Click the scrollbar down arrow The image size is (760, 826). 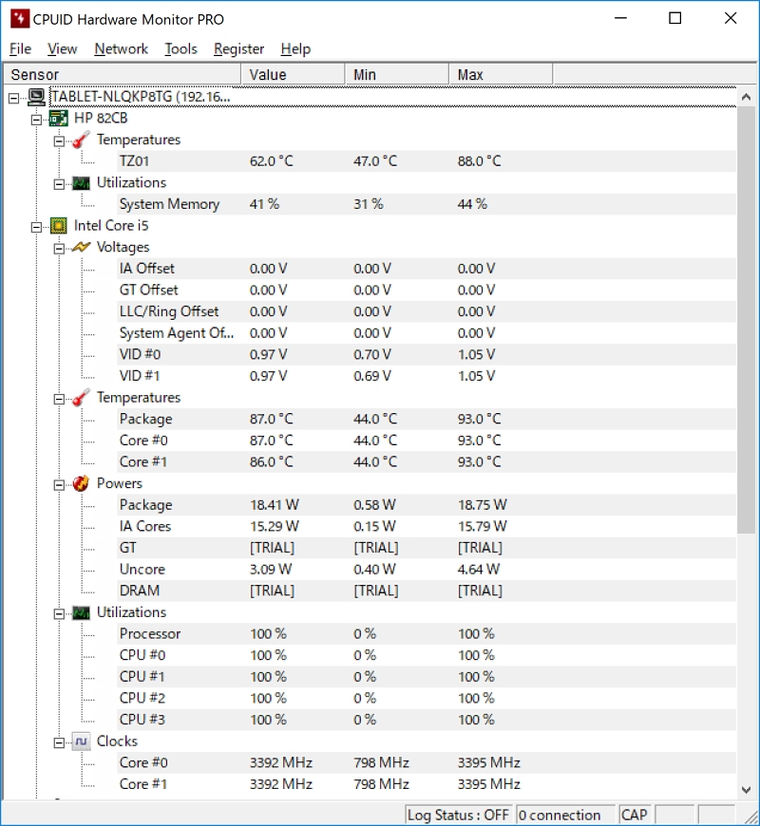[x=746, y=789]
